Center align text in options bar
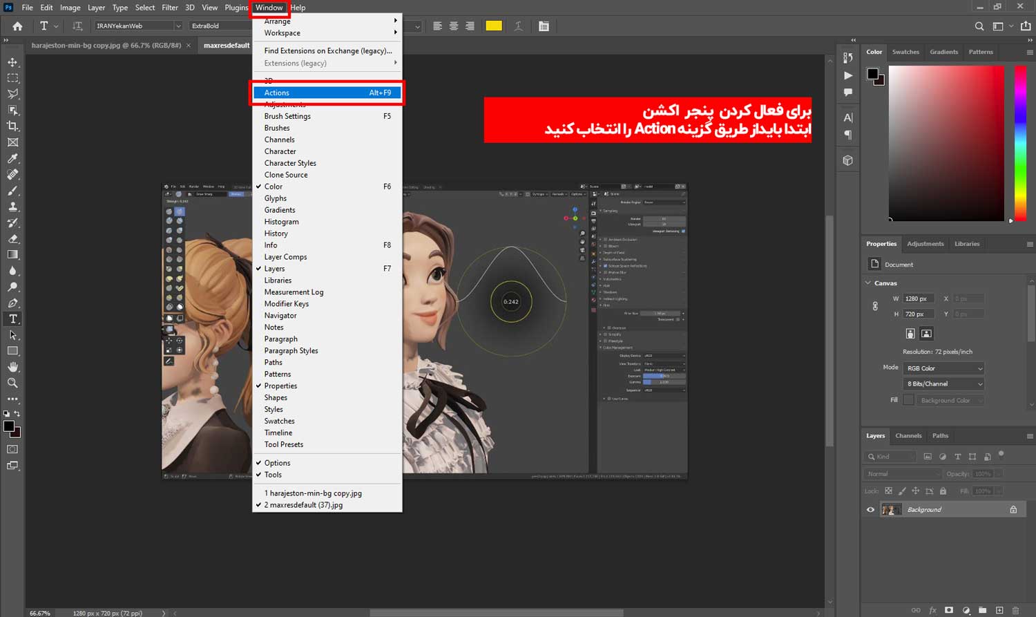This screenshot has height=617, width=1036. [x=454, y=26]
